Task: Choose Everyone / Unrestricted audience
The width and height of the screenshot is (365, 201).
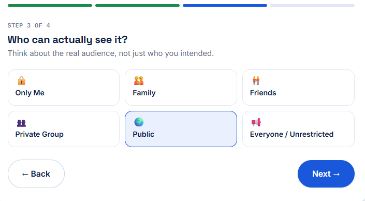Action: [x=298, y=129]
